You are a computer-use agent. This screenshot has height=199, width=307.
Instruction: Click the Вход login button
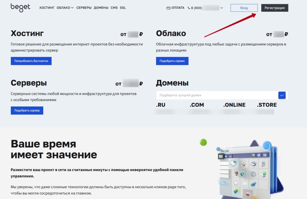click(x=244, y=8)
